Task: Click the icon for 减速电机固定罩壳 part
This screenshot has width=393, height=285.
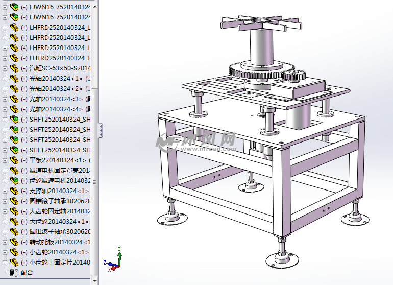Action: click(x=14, y=171)
